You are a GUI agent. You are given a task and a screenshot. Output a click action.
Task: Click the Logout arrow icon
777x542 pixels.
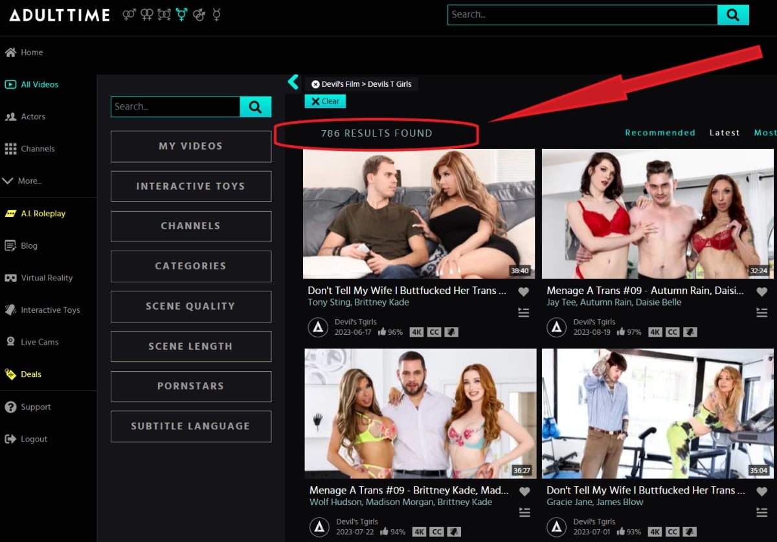(x=10, y=439)
